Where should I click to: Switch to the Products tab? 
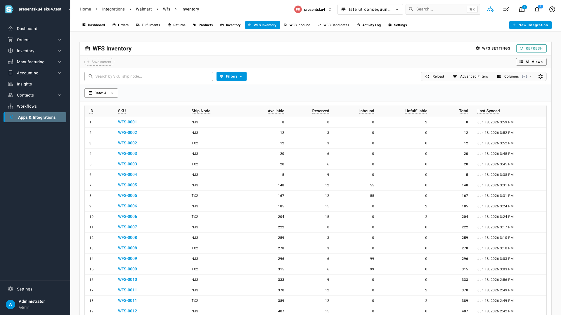[203, 25]
